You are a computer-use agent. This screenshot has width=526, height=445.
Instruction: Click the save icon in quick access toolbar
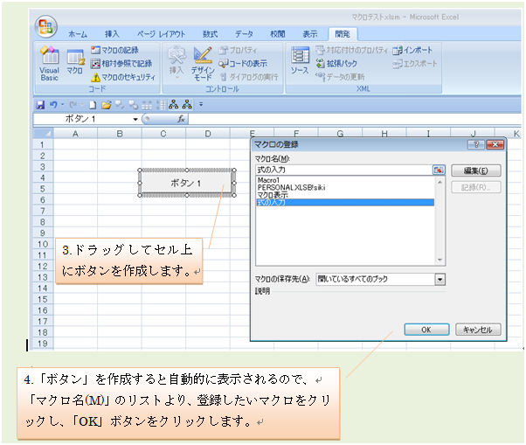click(x=40, y=104)
